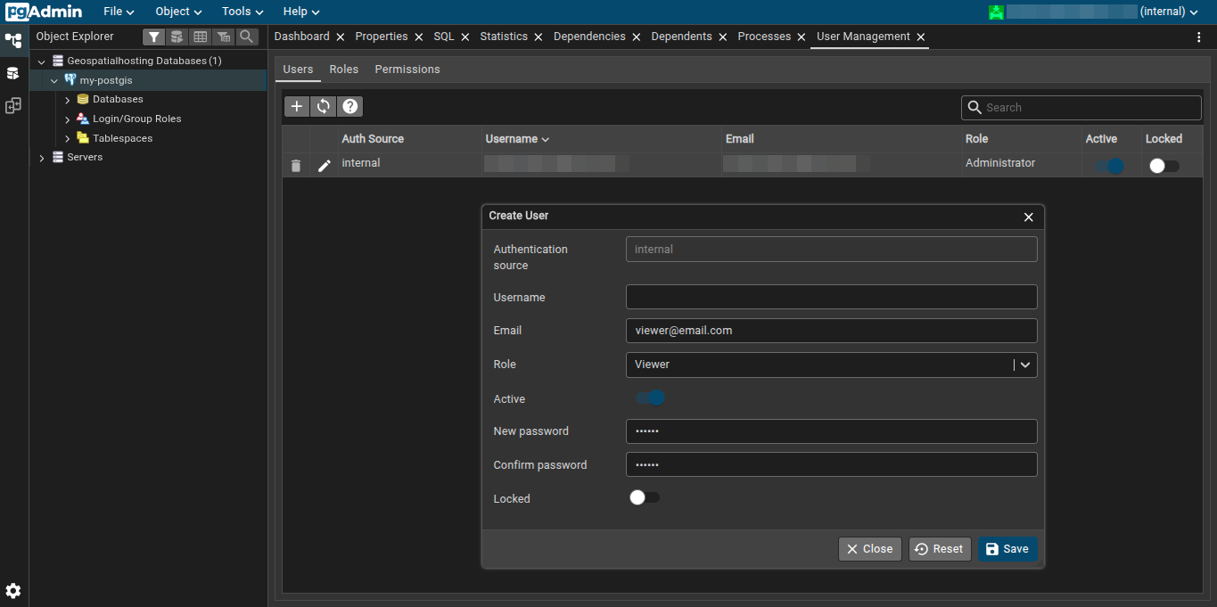The width and height of the screenshot is (1217, 607).
Task: Expand the Login/Group Roles node
Action: [x=68, y=119]
